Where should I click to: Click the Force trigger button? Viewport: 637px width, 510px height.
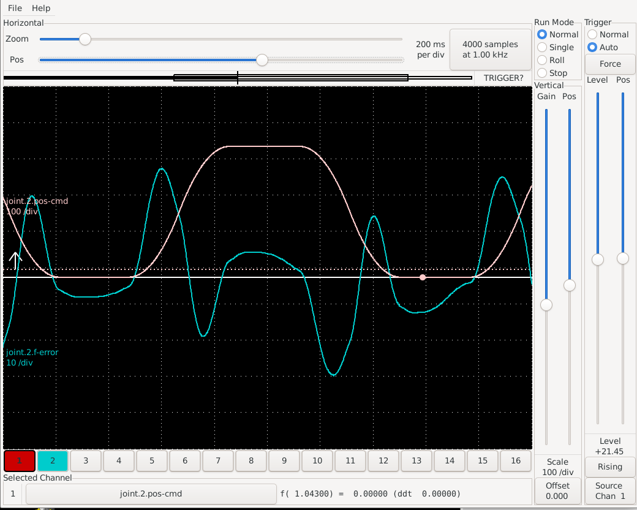coord(610,64)
